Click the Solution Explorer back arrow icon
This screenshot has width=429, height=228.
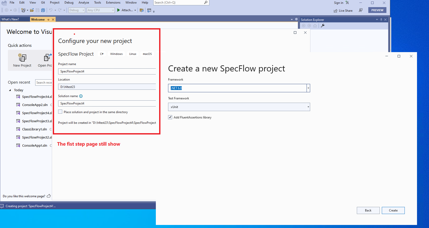[x=304, y=26]
